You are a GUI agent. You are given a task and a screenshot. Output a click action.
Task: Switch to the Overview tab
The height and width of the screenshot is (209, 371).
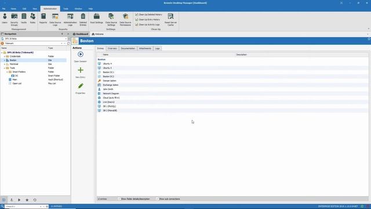point(112,49)
